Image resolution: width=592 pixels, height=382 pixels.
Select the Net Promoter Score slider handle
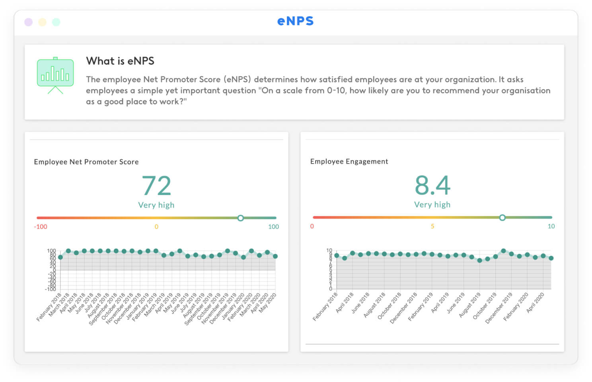tap(240, 218)
